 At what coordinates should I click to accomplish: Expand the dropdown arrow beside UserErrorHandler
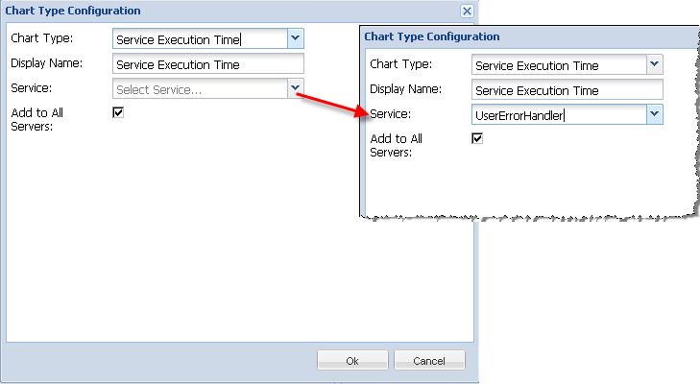654,114
